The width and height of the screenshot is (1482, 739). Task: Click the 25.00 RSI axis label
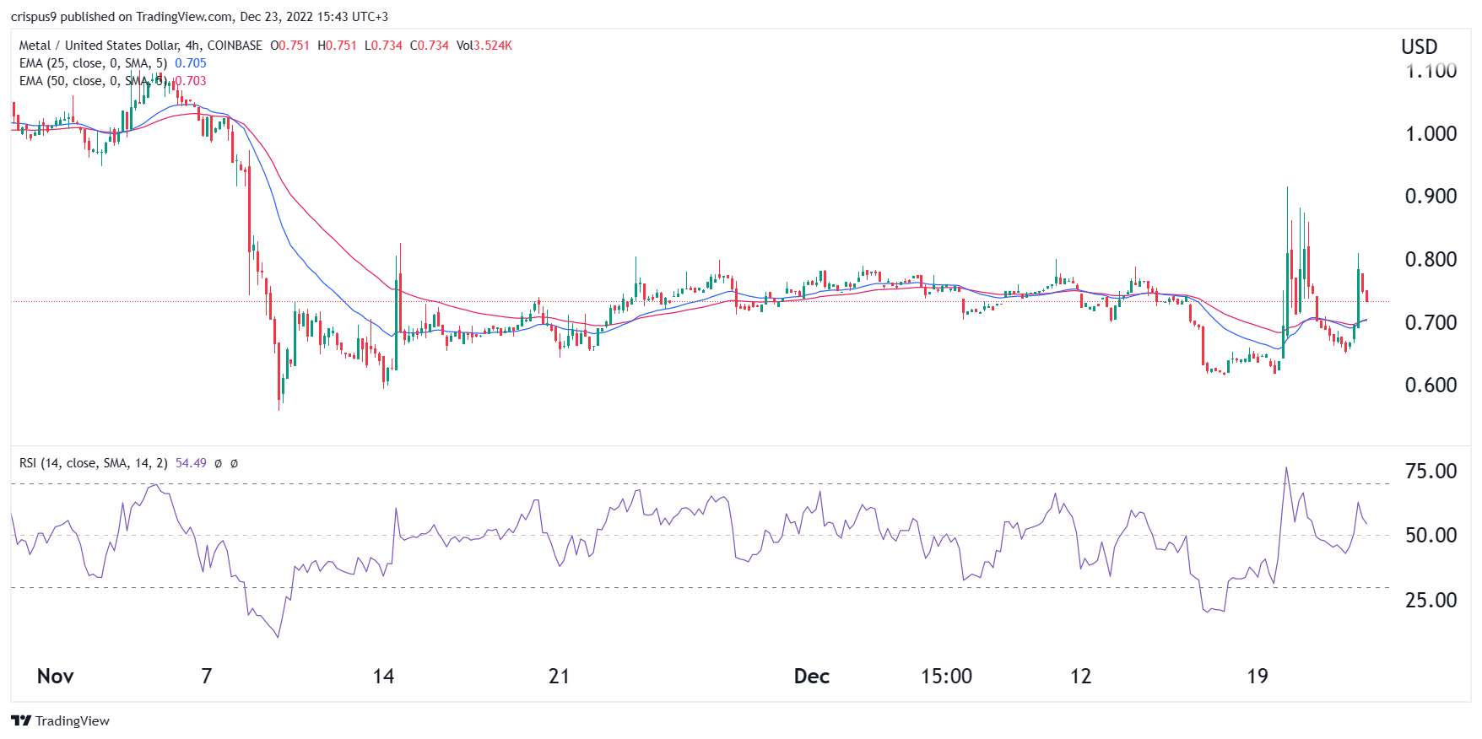coord(1431,600)
